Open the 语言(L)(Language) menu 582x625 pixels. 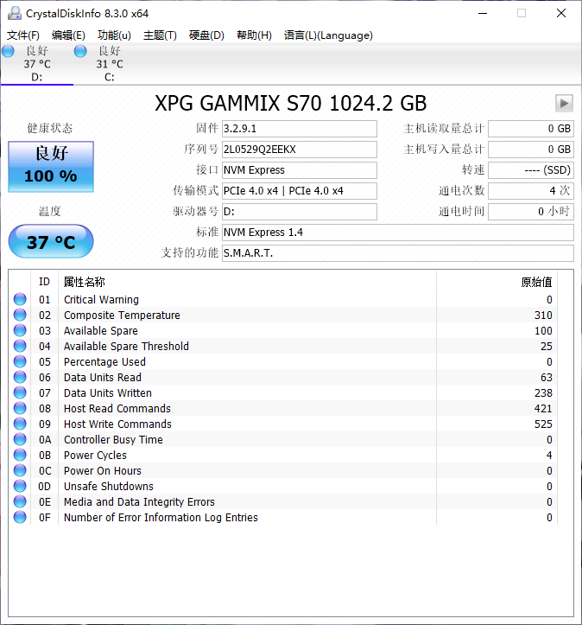tap(328, 35)
